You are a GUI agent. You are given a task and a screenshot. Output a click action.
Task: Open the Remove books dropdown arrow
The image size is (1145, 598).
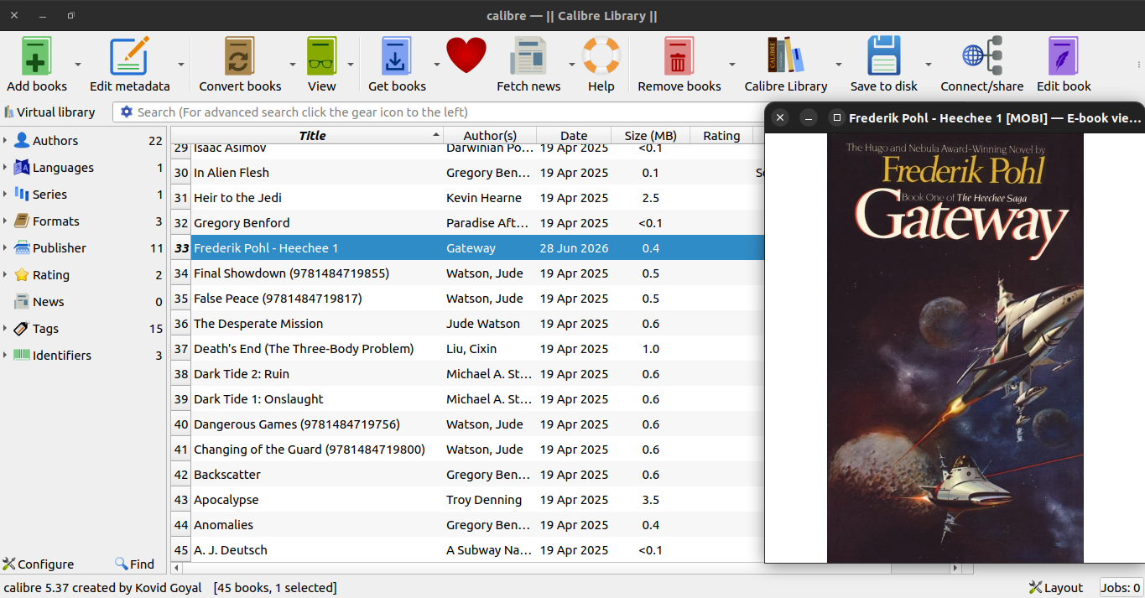pos(731,64)
